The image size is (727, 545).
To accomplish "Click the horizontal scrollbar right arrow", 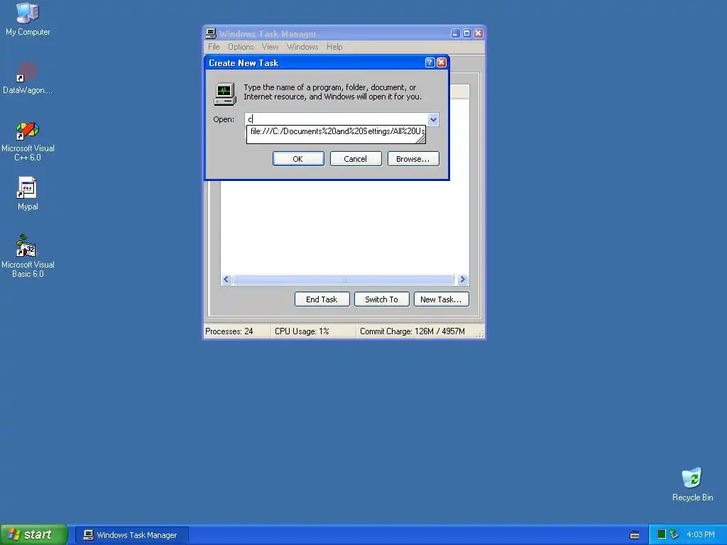I will coord(462,280).
